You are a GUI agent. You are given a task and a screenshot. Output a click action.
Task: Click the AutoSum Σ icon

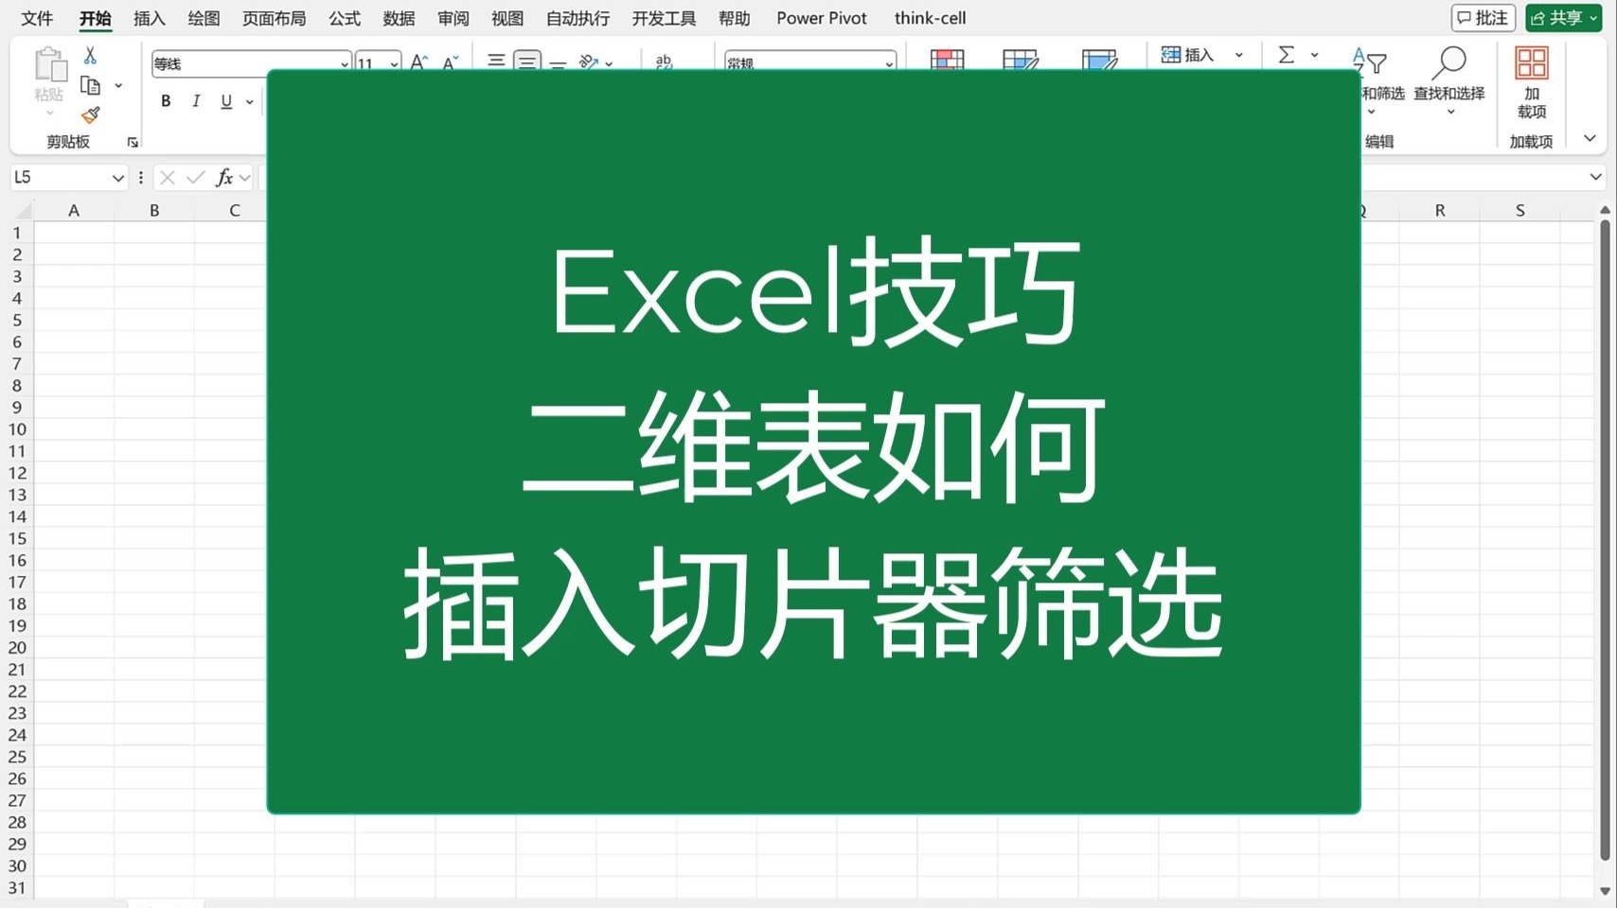point(1288,54)
